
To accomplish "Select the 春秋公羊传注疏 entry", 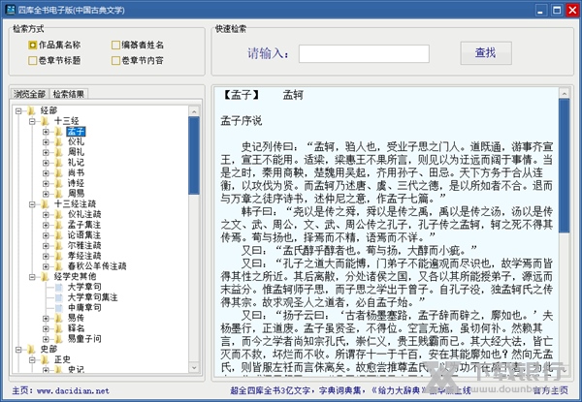I will click(x=97, y=266).
